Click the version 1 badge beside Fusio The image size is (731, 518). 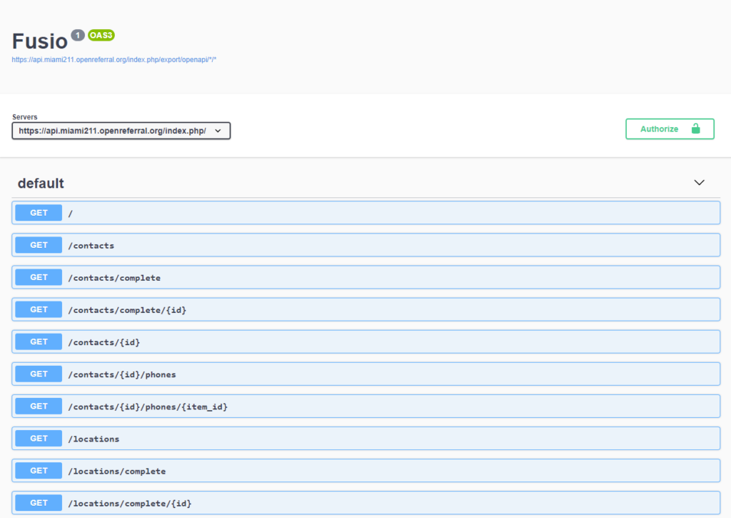click(x=77, y=35)
